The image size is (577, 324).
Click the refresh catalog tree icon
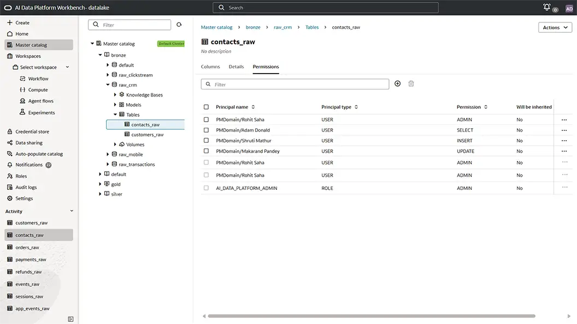tap(179, 25)
